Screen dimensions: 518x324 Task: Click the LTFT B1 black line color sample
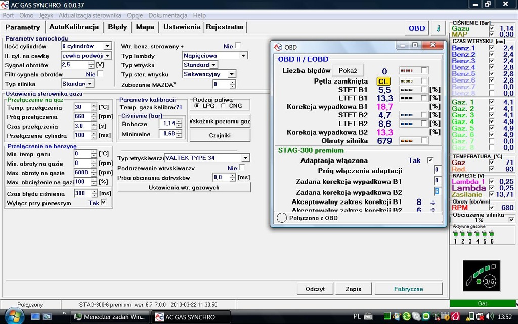click(406, 98)
